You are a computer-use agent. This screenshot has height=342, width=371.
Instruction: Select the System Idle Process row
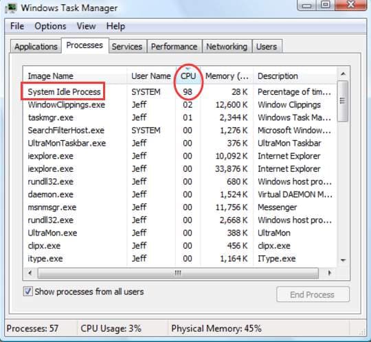point(180,92)
